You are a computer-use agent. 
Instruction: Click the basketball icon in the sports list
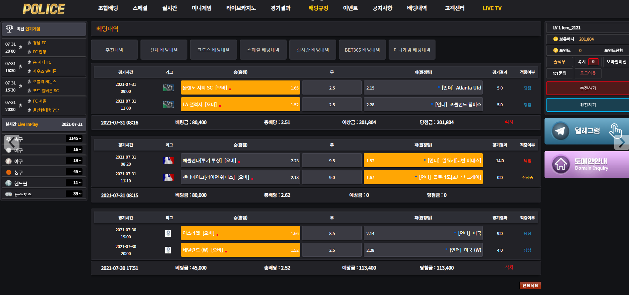tap(9, 172)
